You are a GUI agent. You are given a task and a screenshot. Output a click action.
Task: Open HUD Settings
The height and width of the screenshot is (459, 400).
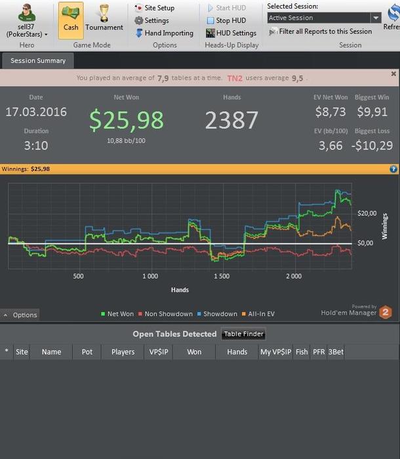[231, 33]
